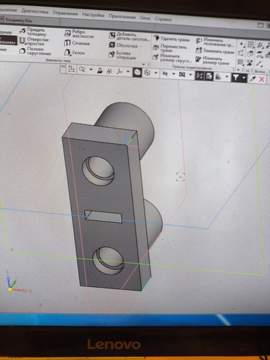The height and width of the screenshot is (360, 270).
Task: Select the Ребро жесткости tool
Action: click(79, 34)
